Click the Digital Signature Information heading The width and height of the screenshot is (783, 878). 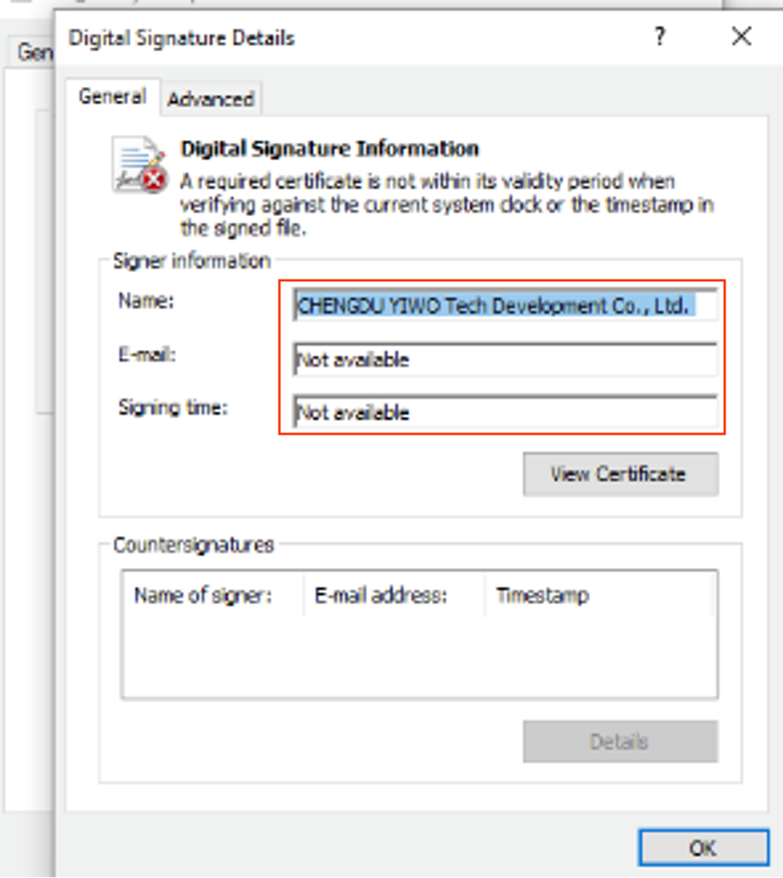click(x=330, y=149)
